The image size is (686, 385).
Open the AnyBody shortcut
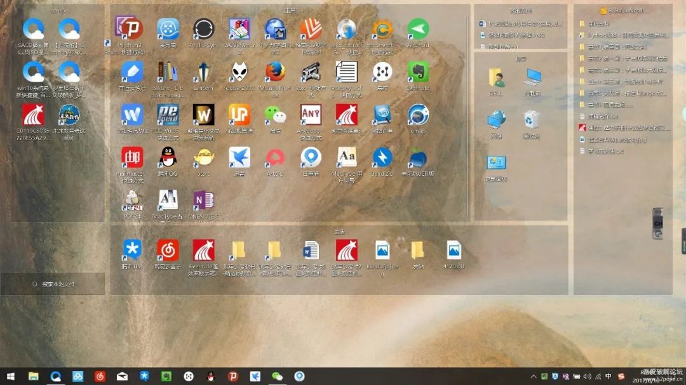tap(311, 115)
